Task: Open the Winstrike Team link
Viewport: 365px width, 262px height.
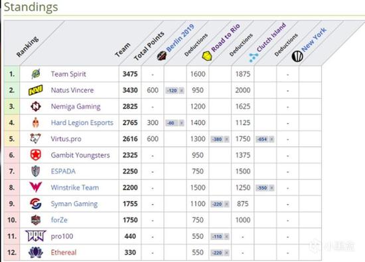Action: [x=75, y=188]
